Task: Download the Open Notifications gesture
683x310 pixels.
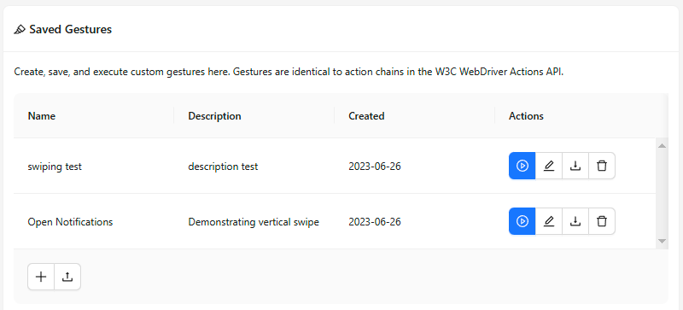Action: coord(575,221)
